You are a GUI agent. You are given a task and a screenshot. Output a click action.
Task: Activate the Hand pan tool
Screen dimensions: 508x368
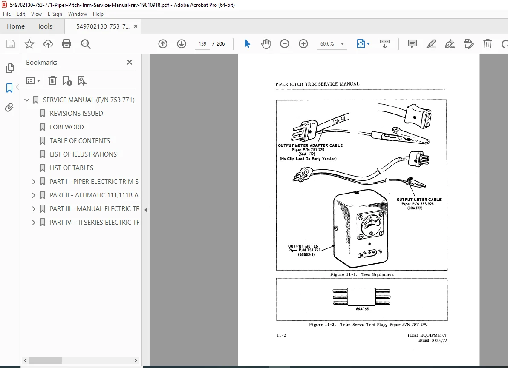(266, 44)
